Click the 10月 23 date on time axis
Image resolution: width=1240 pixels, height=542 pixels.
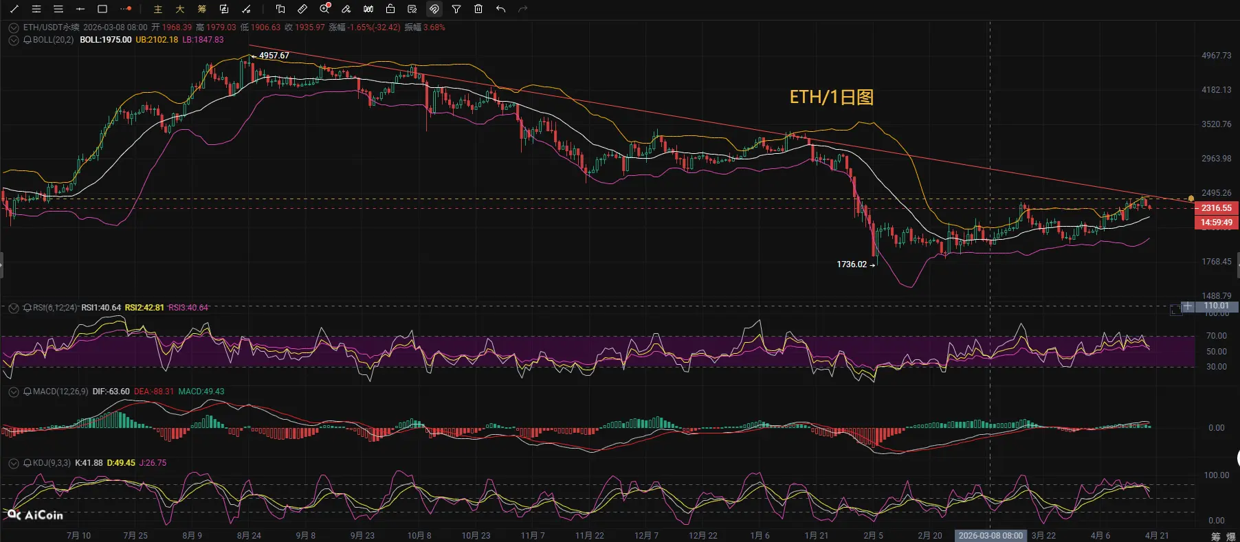(x=476, y=536)
